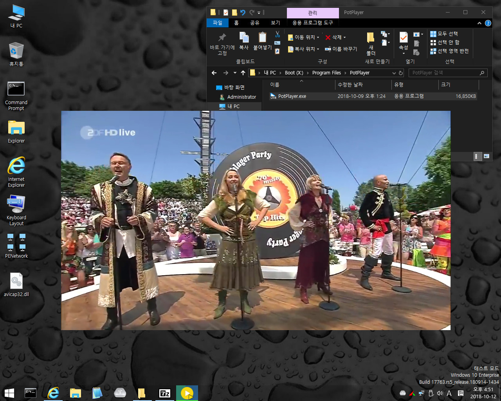Click the Back arrow in Explorer
501x401 pixels.
tap(214, 73)
